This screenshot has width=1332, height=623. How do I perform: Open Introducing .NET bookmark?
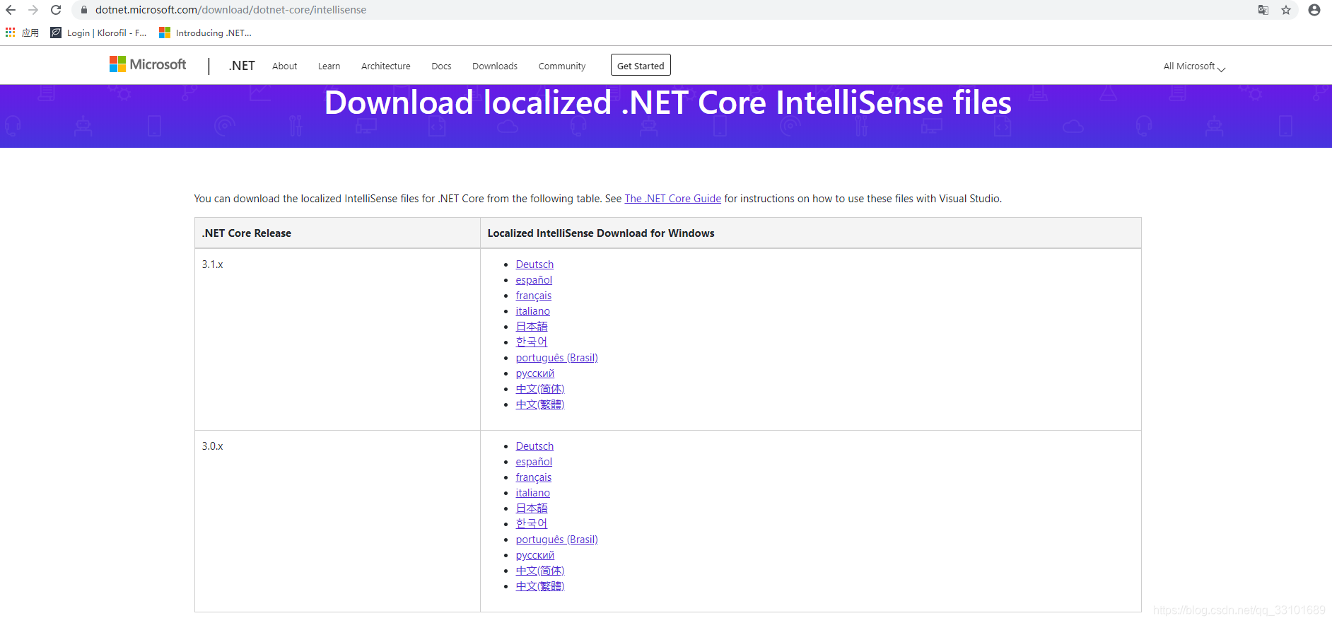click(x=206, y=33)
